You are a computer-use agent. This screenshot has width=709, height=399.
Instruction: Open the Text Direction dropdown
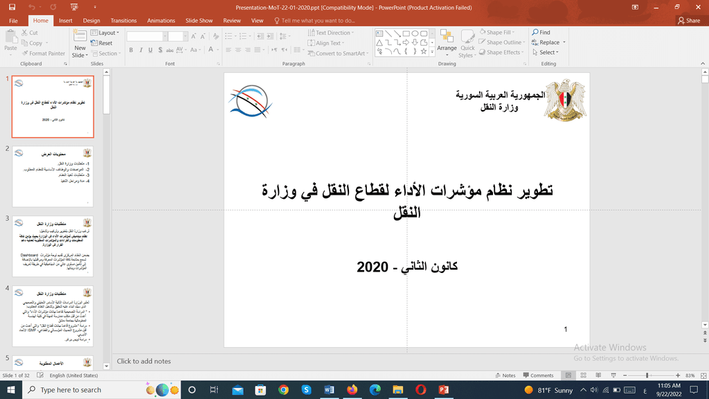(330, 33)
